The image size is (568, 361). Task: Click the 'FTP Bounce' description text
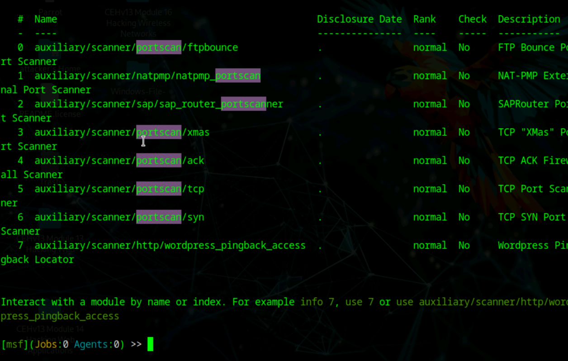click(x=526, y=47)
